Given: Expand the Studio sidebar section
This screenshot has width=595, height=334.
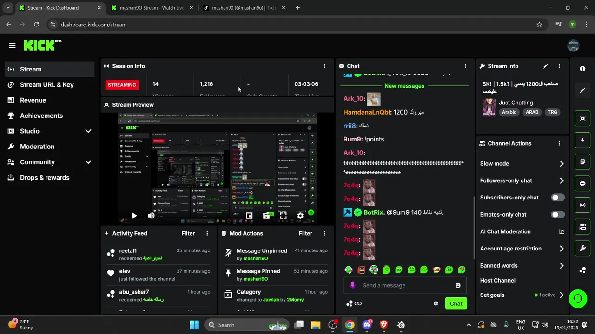Looking at the screenshot, I should (88, 131).
